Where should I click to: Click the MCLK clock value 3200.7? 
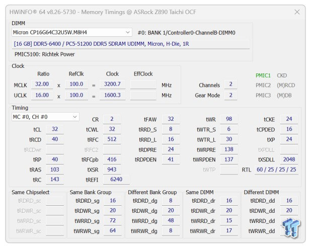pyautogui.click(x=112, y=84)
